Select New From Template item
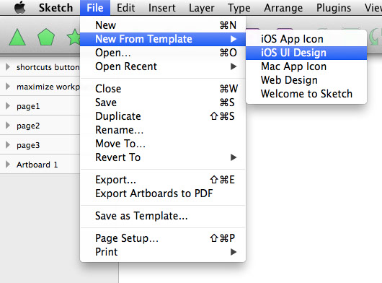382x283 pixels. click(163, 39)
